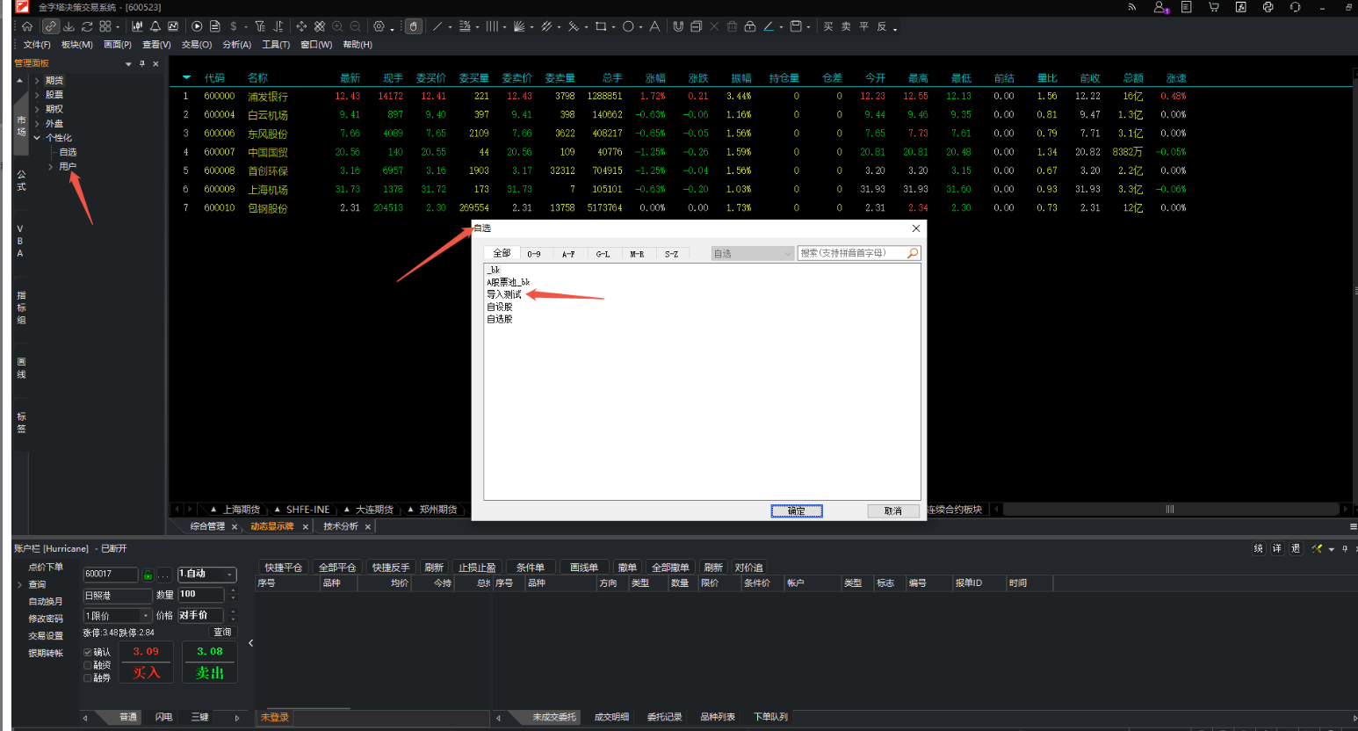Click the padlock toolbar icon
Viewport: 1358px width, 731px height.
pos(750,26)
